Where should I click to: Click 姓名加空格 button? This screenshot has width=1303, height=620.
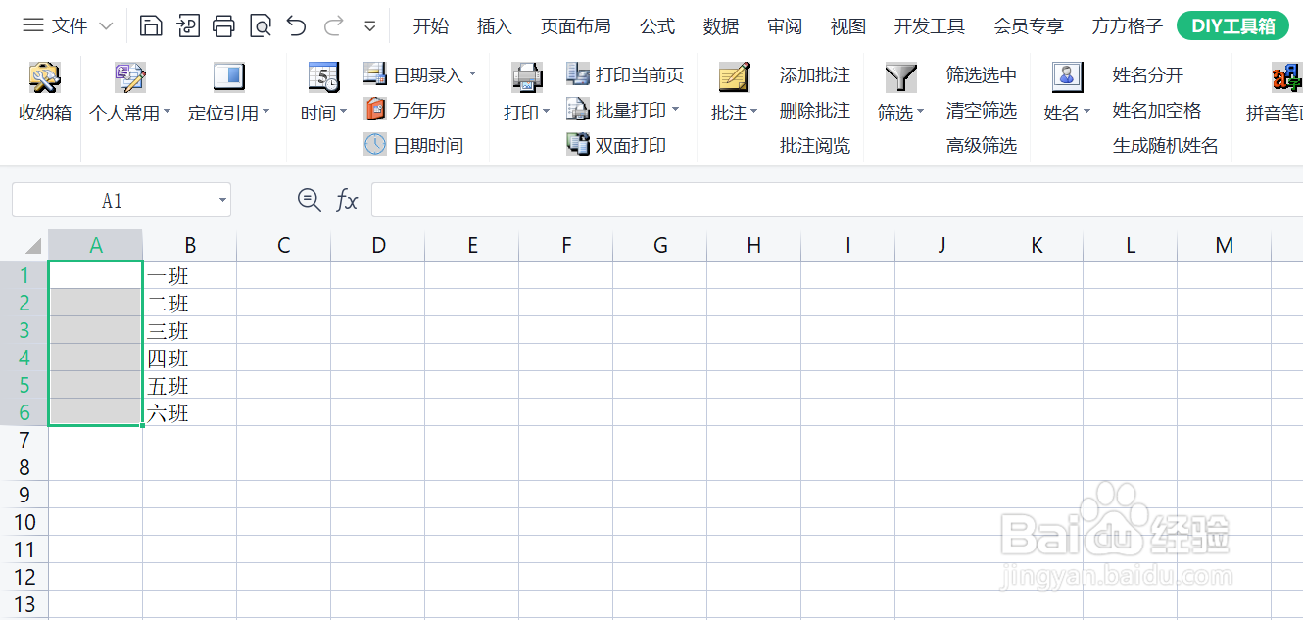coord(1157,110)
